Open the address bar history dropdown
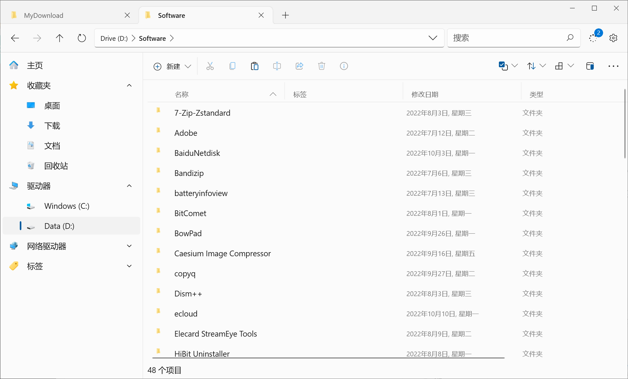This screenshot has width=628, height=379. [433, 38]
